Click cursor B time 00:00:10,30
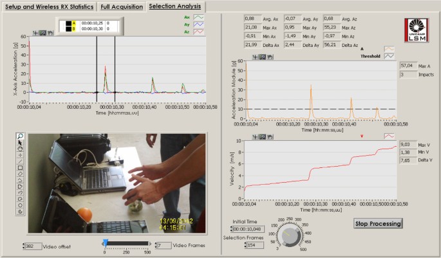Image resolution: width=441 pixels, height=258 pixels. click(92, 29)
